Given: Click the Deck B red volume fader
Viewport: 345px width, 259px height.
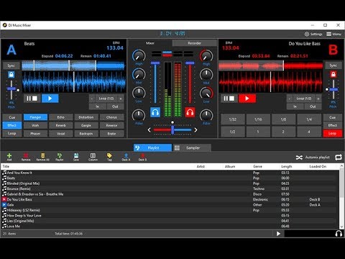Looking at the screenshot, I should point(190,63).
